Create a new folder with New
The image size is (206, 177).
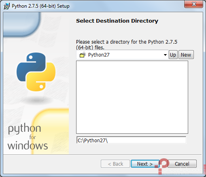point(186,55)
